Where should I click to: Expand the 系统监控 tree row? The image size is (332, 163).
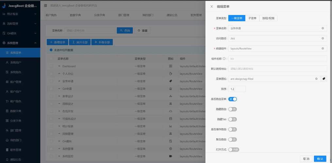pyautogui.click(x=59, y=156)
